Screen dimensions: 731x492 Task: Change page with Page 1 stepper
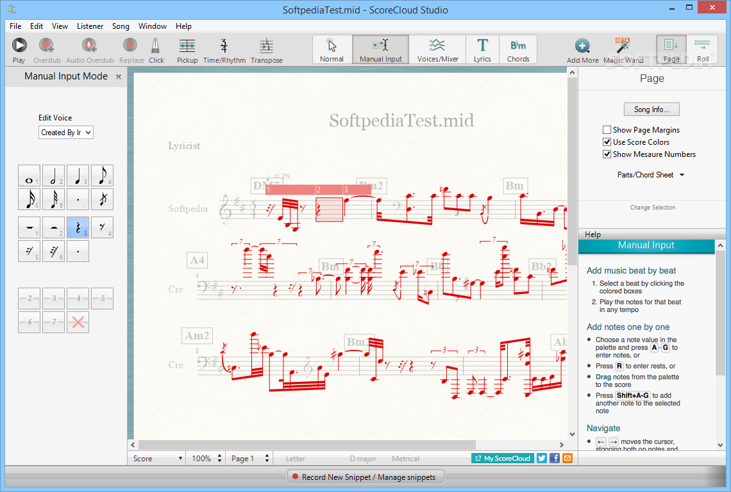click(x=267, y=459)
